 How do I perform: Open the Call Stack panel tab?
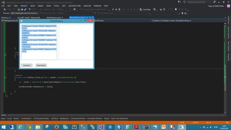pos(54,118)
